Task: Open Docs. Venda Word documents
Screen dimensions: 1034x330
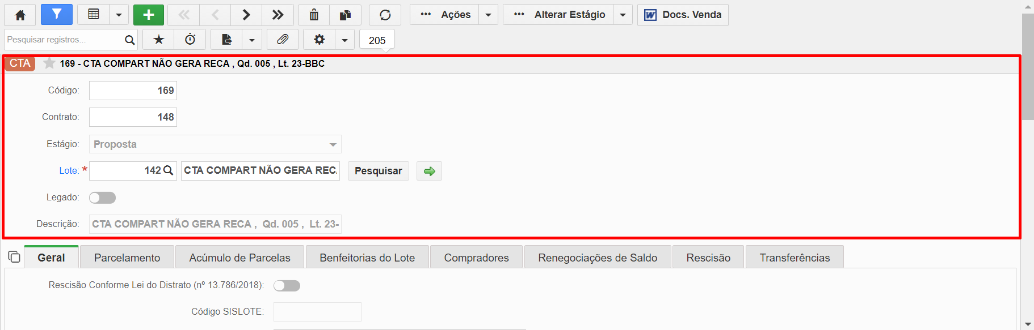Action: click(683, 15)
